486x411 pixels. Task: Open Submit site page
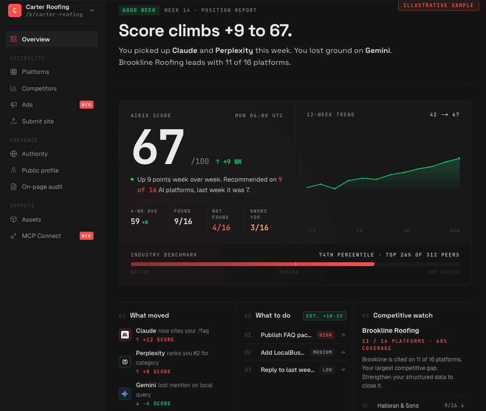tap(52, 121)
